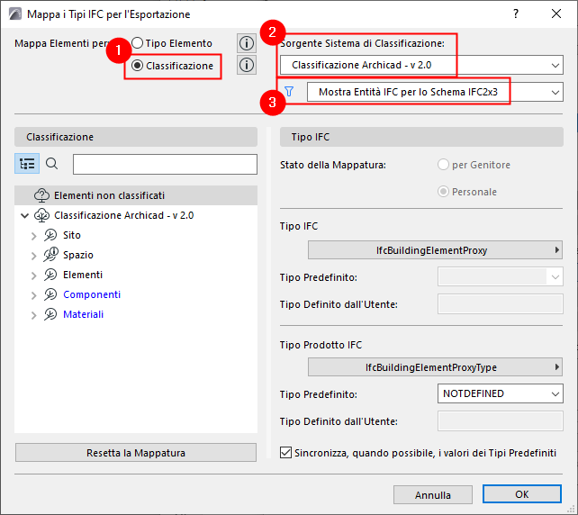The width and height of the screenshot is (578, 515).
Task: Click the Sito branch icon
Action: (50, 235)
